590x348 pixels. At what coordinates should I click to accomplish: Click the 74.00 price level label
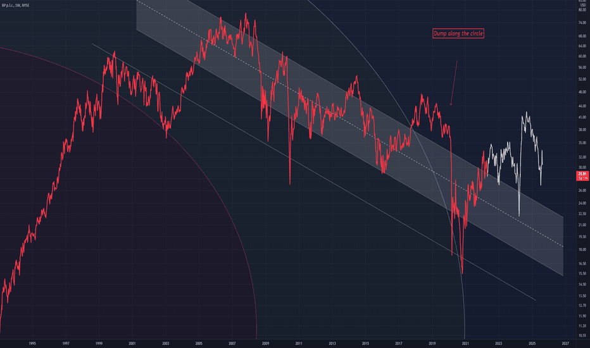coord(582,23)
